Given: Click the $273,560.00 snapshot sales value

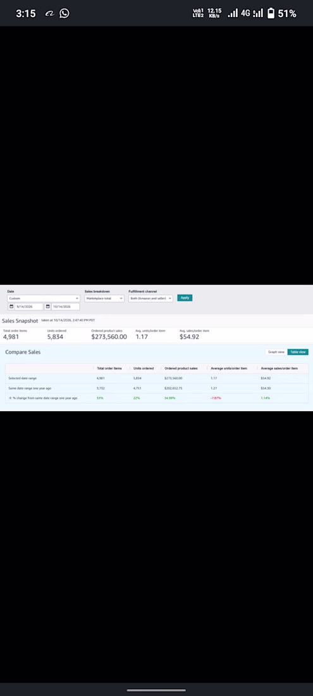Looking at the screenshot, I should pyautogui.click(x=109, y=337).
